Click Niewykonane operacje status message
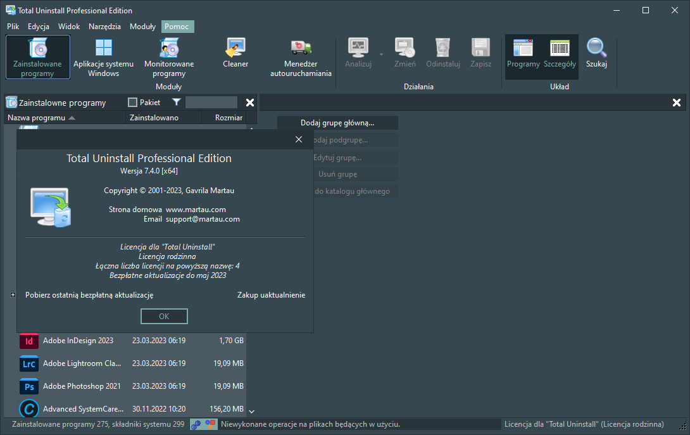690x435 pixels. pyautogui.click(x=310, y=424)
